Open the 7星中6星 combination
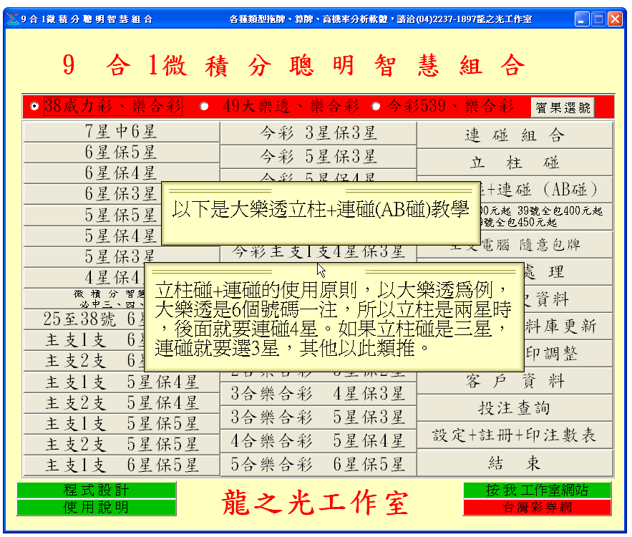Viewport: 632px width, 537px height. click(121, 132)
